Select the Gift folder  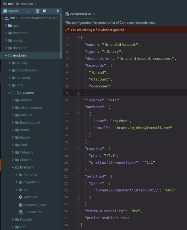pos(23,227)
